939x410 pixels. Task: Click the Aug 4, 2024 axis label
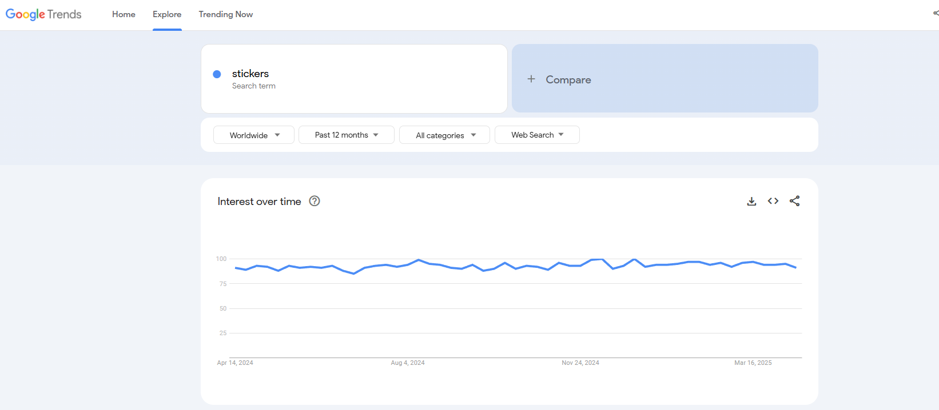point(408,363)
